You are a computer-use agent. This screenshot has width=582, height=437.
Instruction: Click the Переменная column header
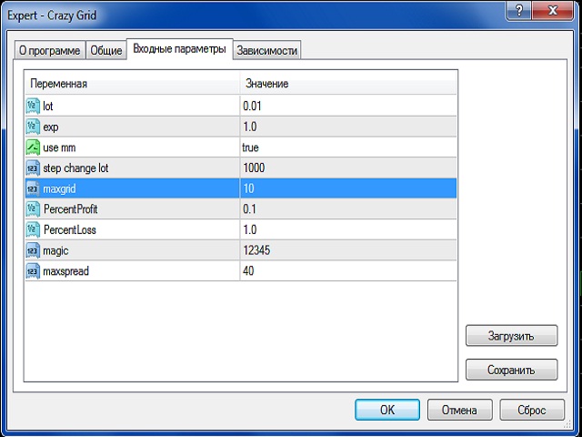132,84
